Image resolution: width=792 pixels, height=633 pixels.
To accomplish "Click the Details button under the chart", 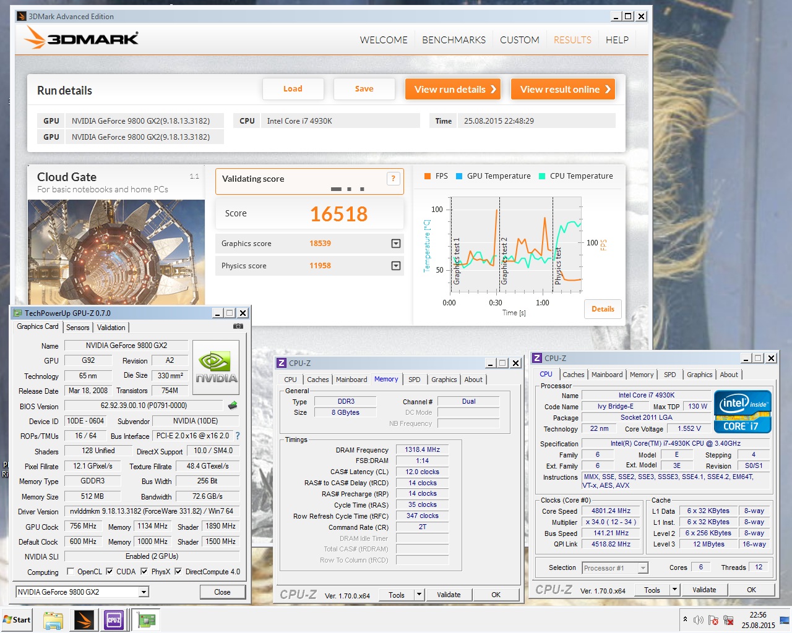I will 603,309.
